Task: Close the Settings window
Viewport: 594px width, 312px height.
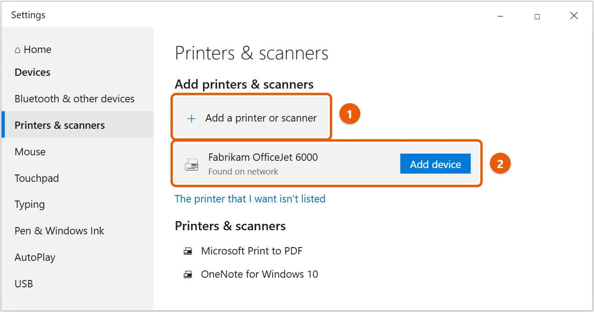Action: pyautogui.click(x=574, y=16)
